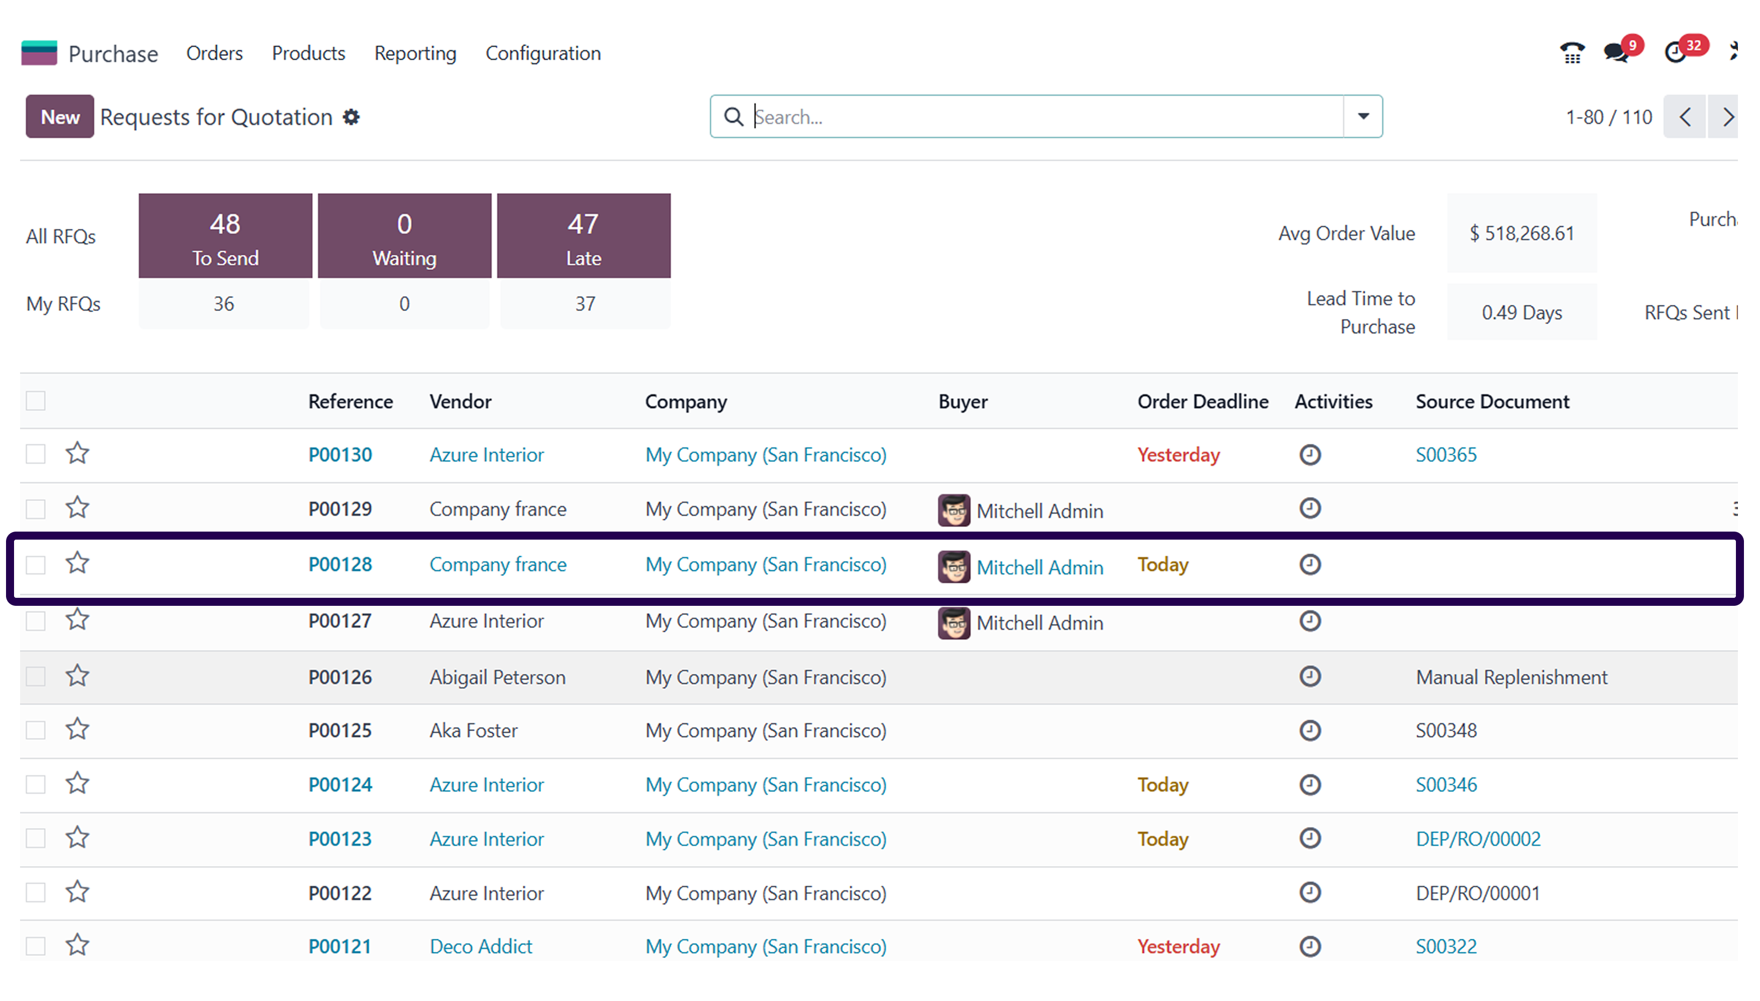Open the settings gear beside Requests for Quotation

pyautogui.click(x=352, y=117)
